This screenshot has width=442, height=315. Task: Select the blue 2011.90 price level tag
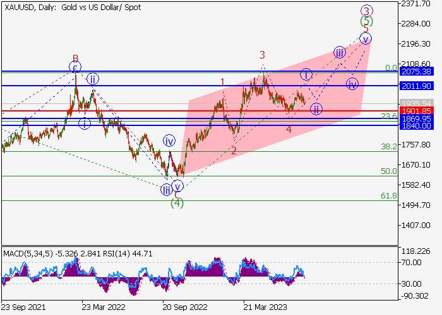coord(416,86)
